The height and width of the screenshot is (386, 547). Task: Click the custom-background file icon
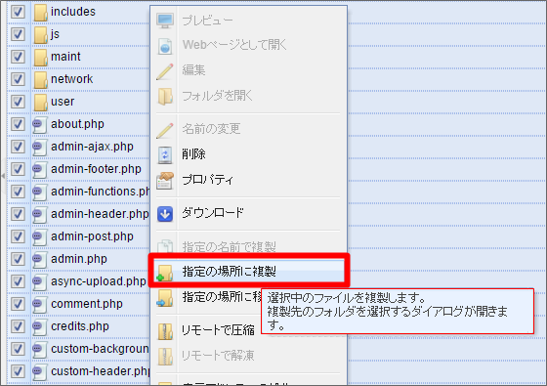(39, 350)
